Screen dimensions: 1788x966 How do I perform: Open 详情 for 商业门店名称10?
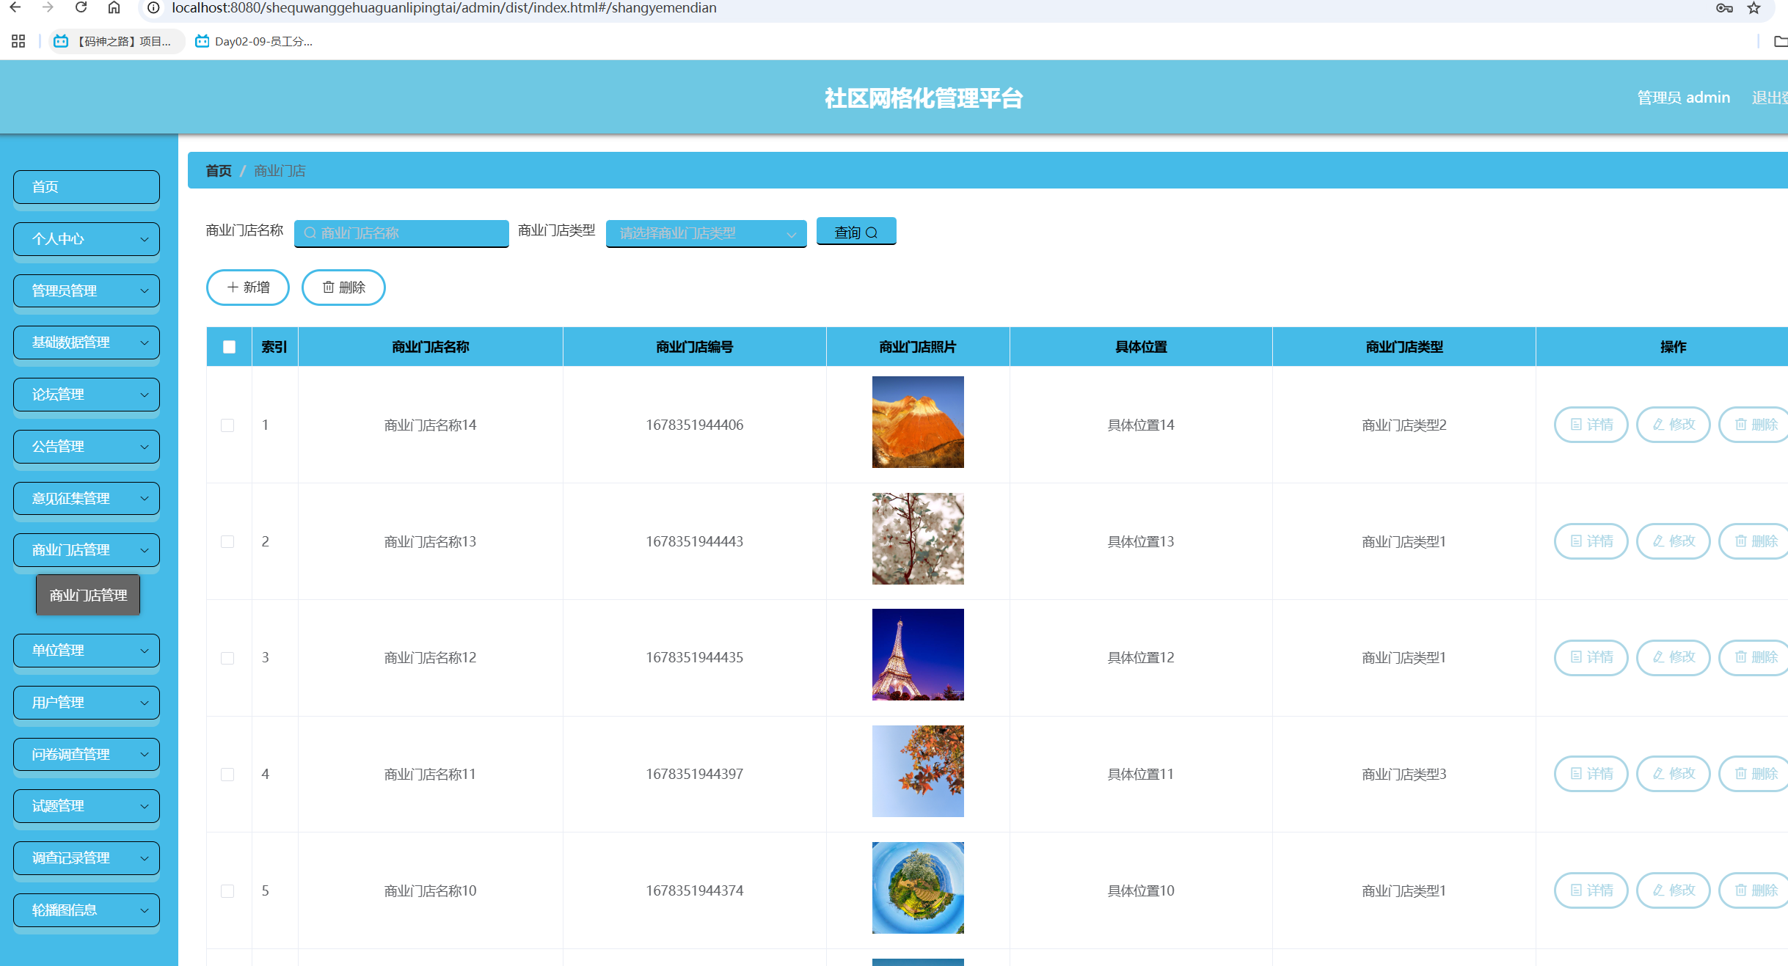[x=1591, y=890]
